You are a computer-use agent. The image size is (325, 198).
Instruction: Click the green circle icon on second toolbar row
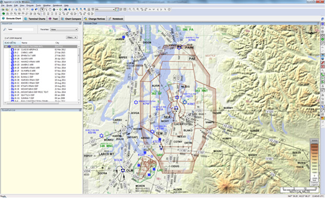click(4, 14)
